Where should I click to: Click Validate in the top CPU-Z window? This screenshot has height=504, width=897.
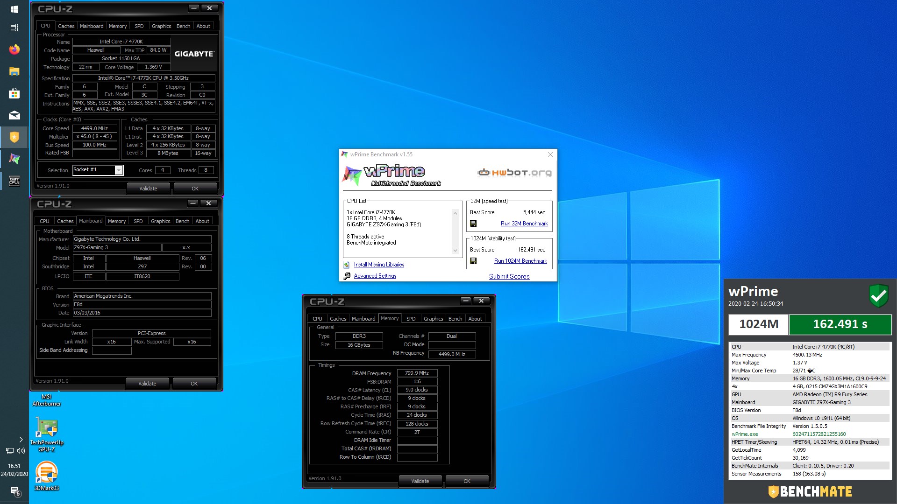148,189
